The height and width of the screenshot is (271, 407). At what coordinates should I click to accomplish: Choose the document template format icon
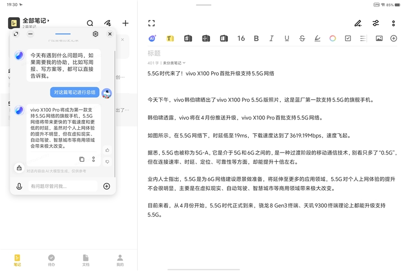[x=206, y=38]
